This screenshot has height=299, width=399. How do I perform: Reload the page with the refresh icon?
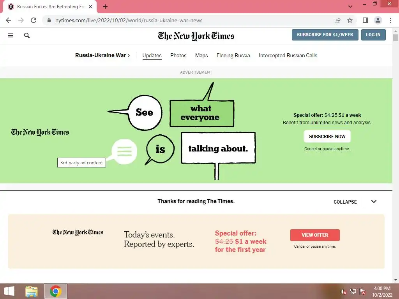point(34,20)
